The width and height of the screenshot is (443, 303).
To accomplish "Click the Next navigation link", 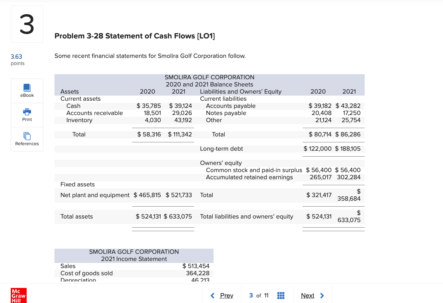I will click(308, 295).
